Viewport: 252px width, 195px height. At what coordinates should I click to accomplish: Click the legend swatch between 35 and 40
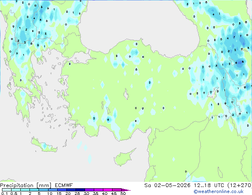(98, 190)
